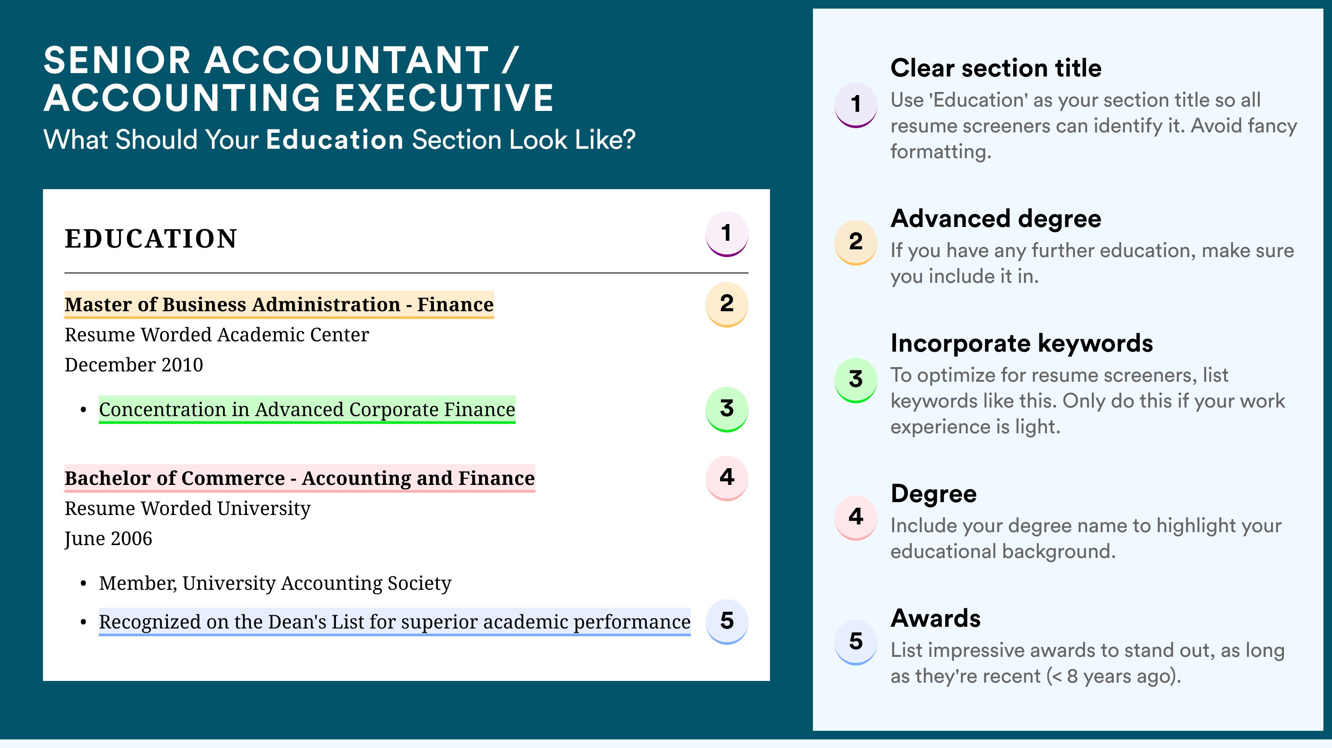Click the Awards tip heading
Screen dimensions: 1332x748
pos(935,618)
